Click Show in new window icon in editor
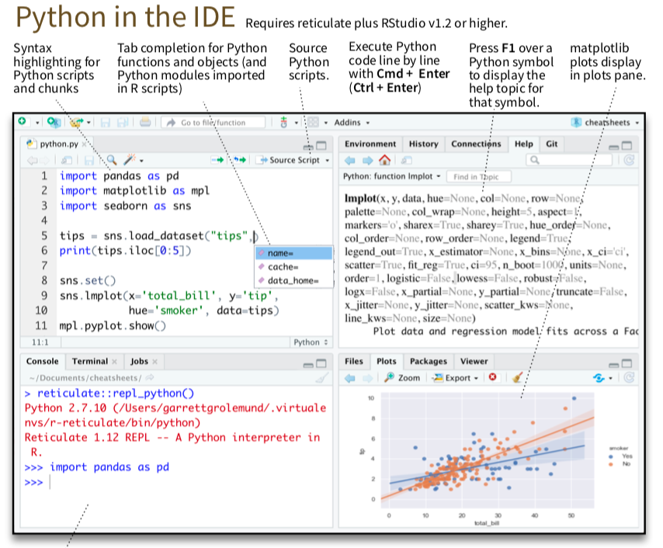Viewport: 663px width, 548px height. [67, 160]
